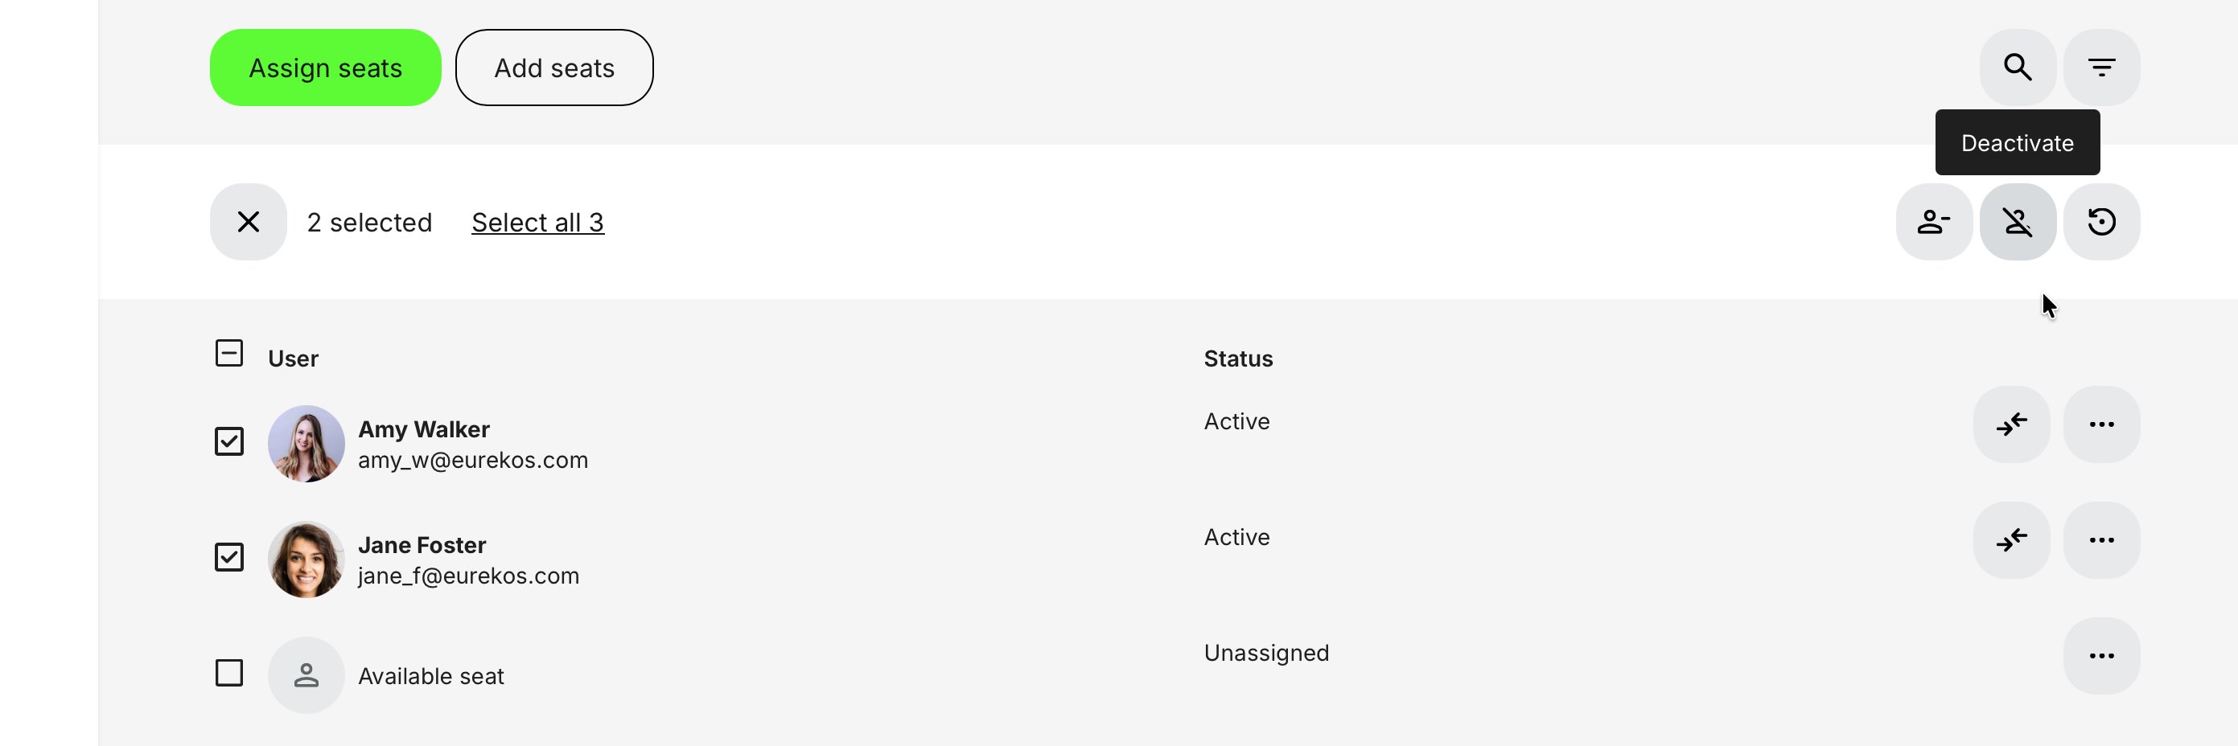Image resolution: width=2238 pixels, height=746 pixels.
Task: Deactivate the selected users
Action: pos(2018,221)
